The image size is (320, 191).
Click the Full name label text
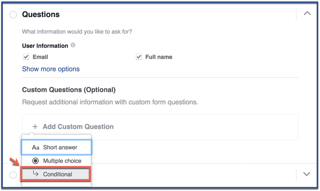tap(159, 57)
